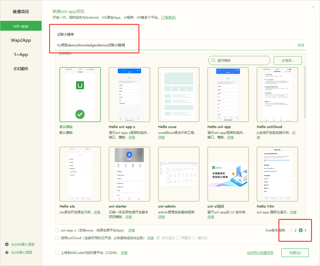The width and height of the screenshot is (320, 266).
Task: Click the SVN import icon
Action: click(7, 244)
